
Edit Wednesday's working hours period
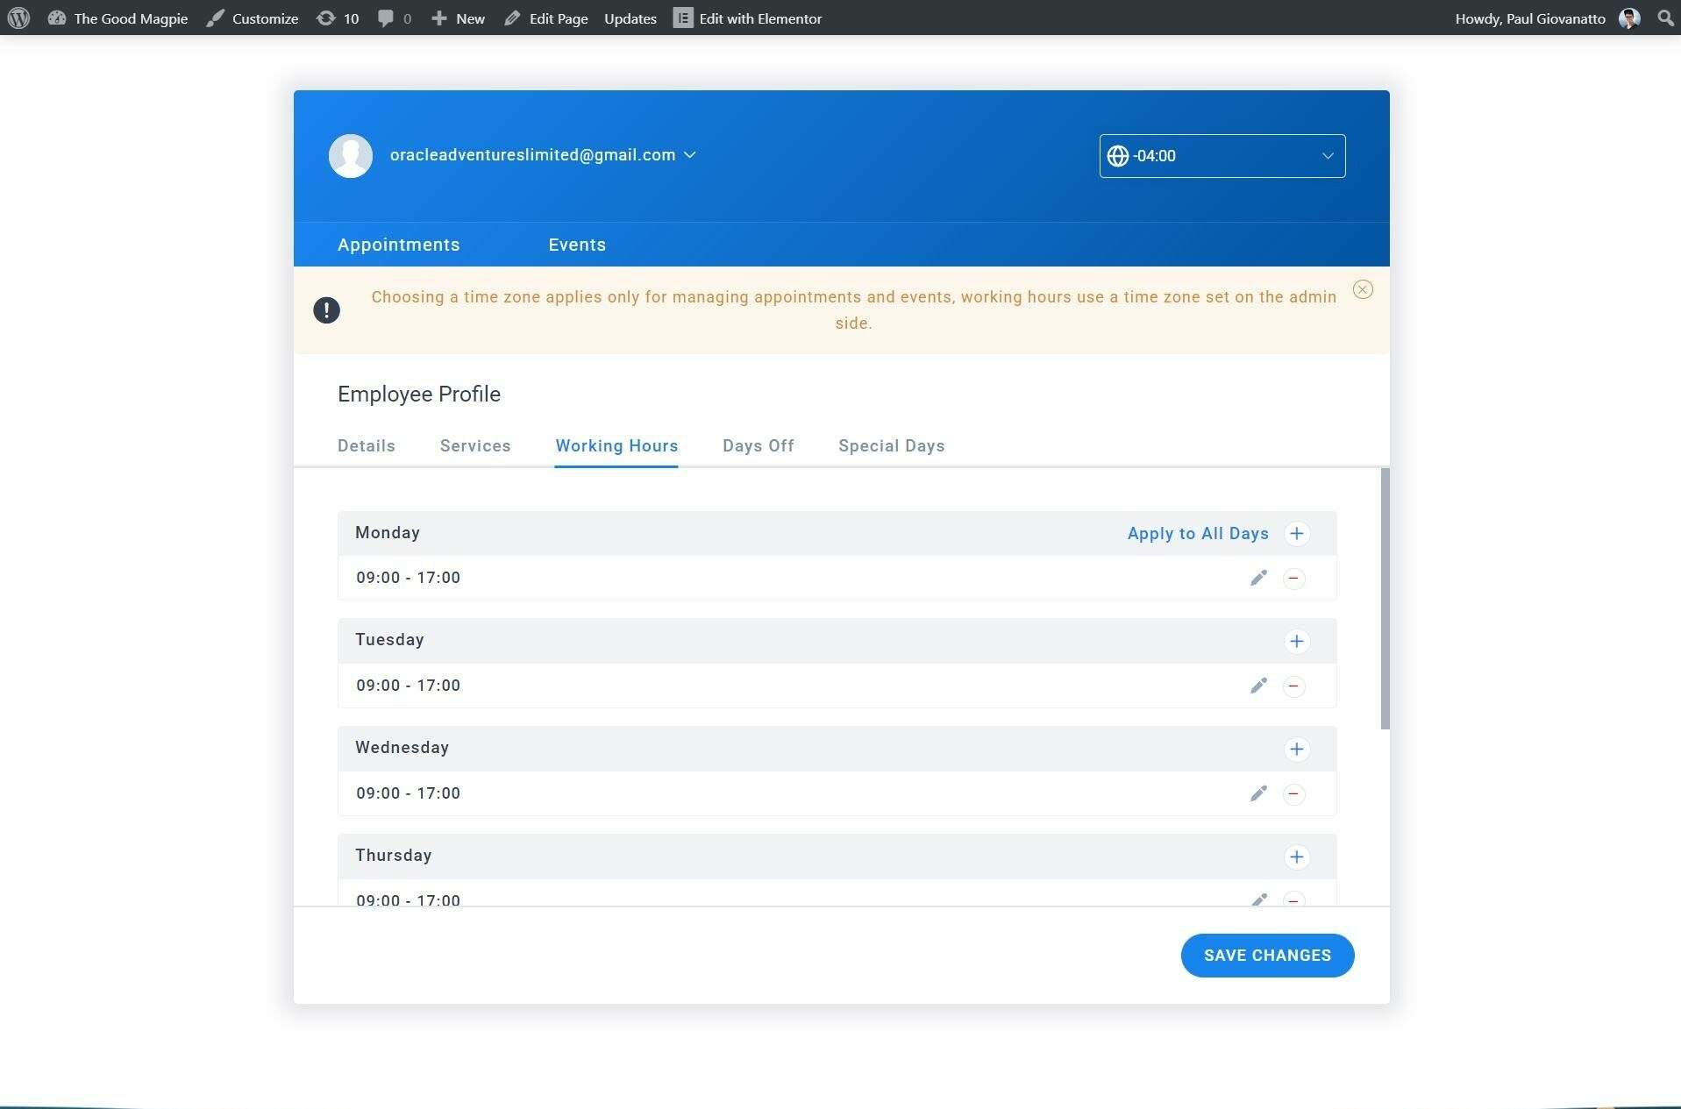pyautogui.click(x=1258, y=793)
